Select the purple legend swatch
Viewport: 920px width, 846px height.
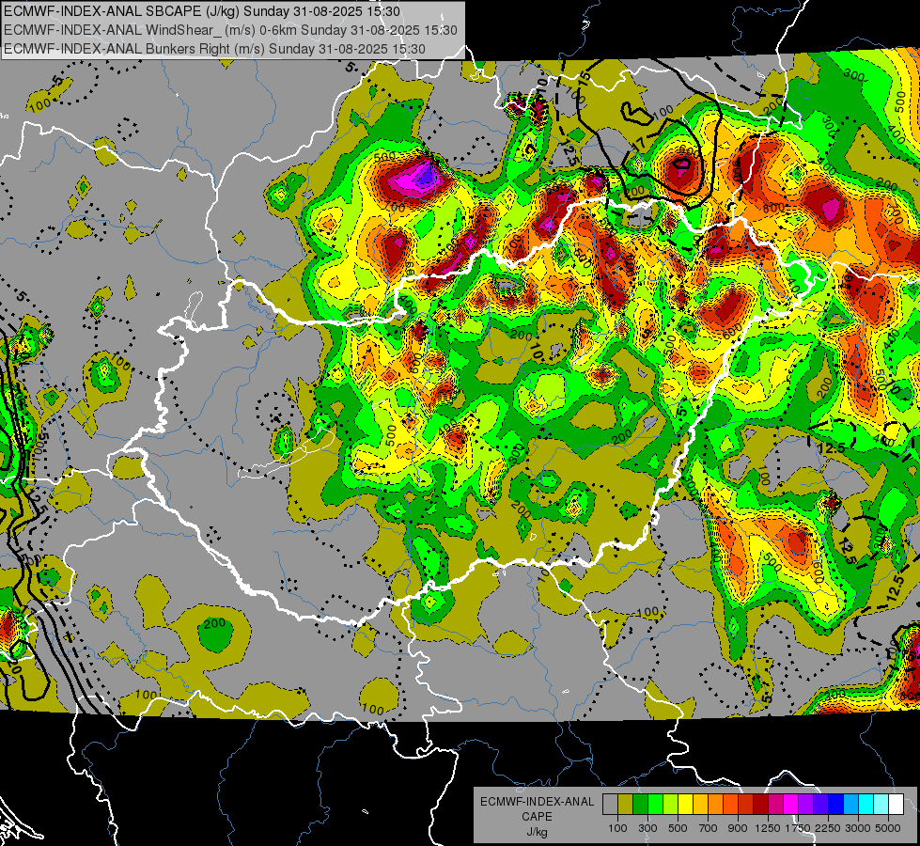point(805,805)
